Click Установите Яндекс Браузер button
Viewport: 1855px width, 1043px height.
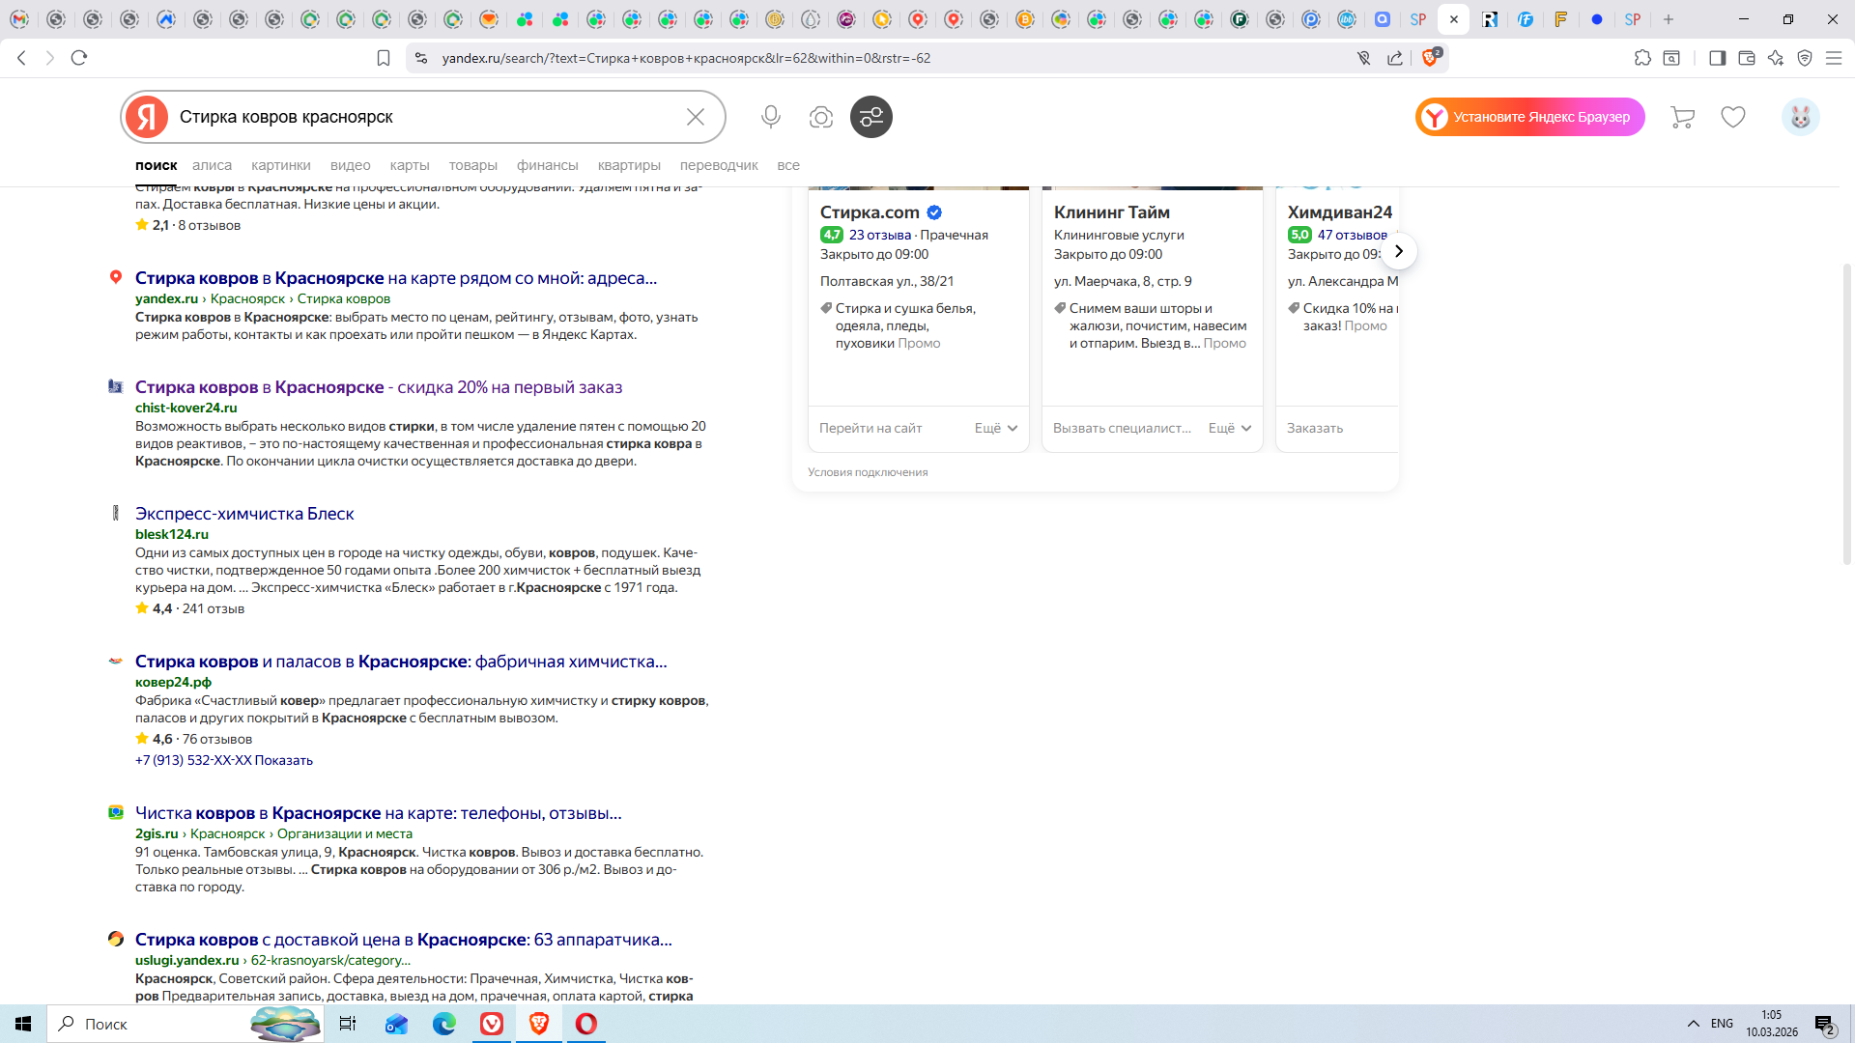click(x=1529, y=117)
